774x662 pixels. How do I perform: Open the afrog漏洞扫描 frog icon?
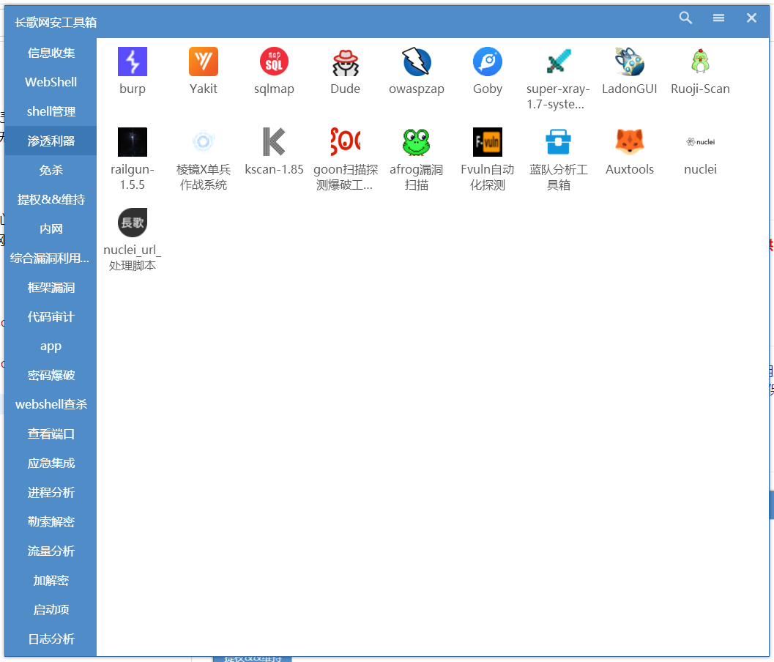point(416,142)
